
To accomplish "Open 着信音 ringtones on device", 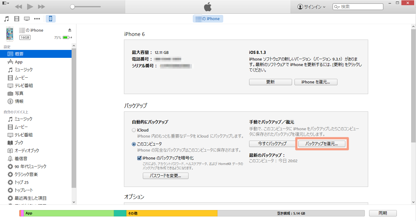I will click(36, 159).
